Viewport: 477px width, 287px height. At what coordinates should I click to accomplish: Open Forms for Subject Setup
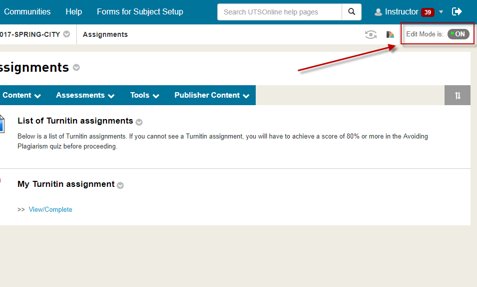[x=140, y=11]
